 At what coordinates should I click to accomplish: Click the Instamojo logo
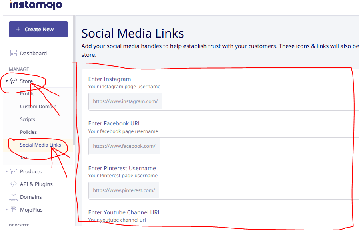pos(36,4)
